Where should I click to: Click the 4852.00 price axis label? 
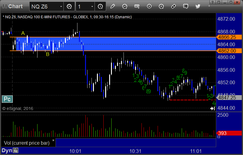coord(226,83)
